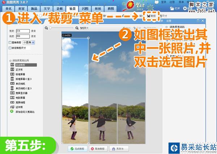Click the bottom-right crop box handle

88,143
